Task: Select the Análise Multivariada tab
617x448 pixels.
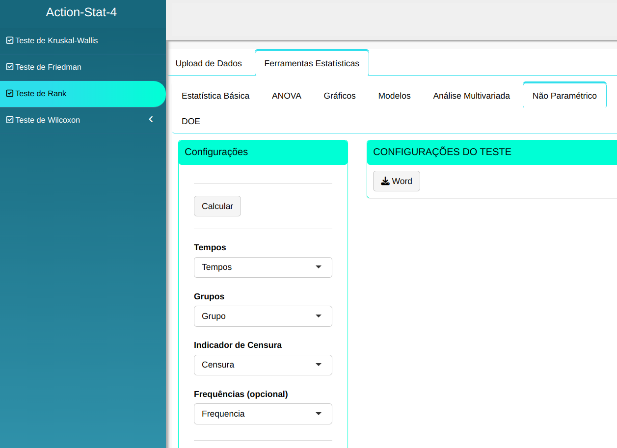Action: 471,96
